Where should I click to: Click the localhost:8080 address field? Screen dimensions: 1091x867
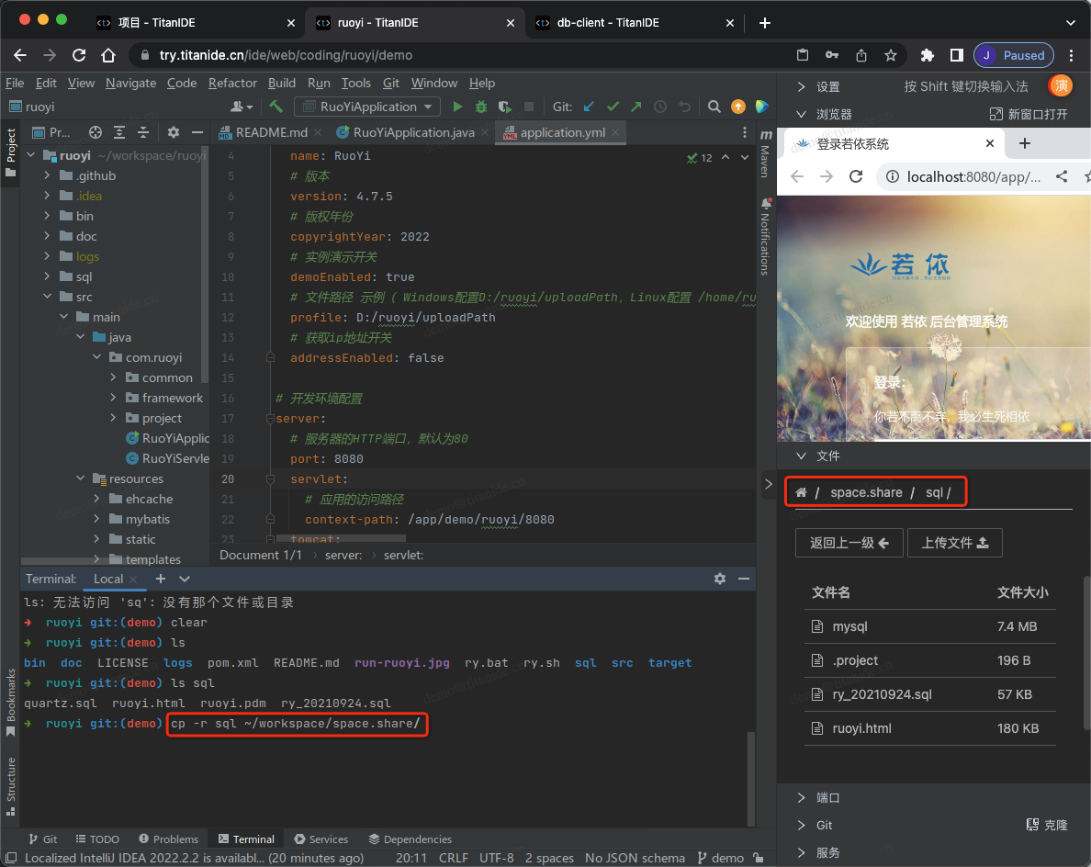(x=972, y=176)
